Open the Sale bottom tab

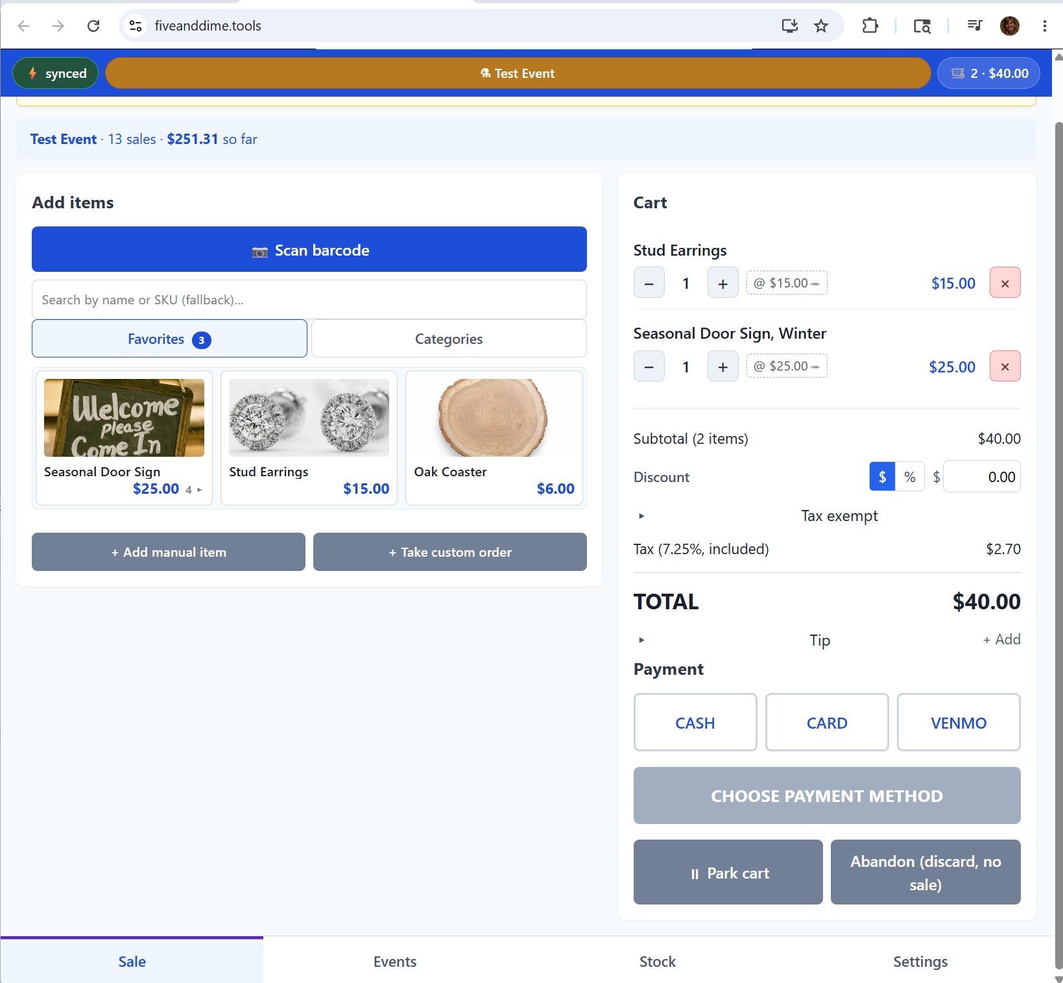(132, 962)
